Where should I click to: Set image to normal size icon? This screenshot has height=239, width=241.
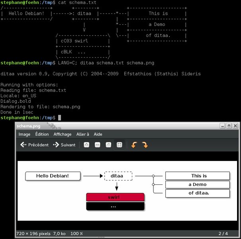tap(108, 145)
